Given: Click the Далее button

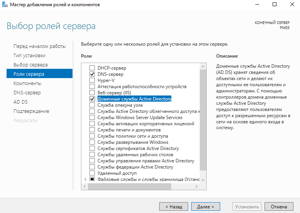Looking at the screenshot, I should pyautogui.click(x=206, y=206).
